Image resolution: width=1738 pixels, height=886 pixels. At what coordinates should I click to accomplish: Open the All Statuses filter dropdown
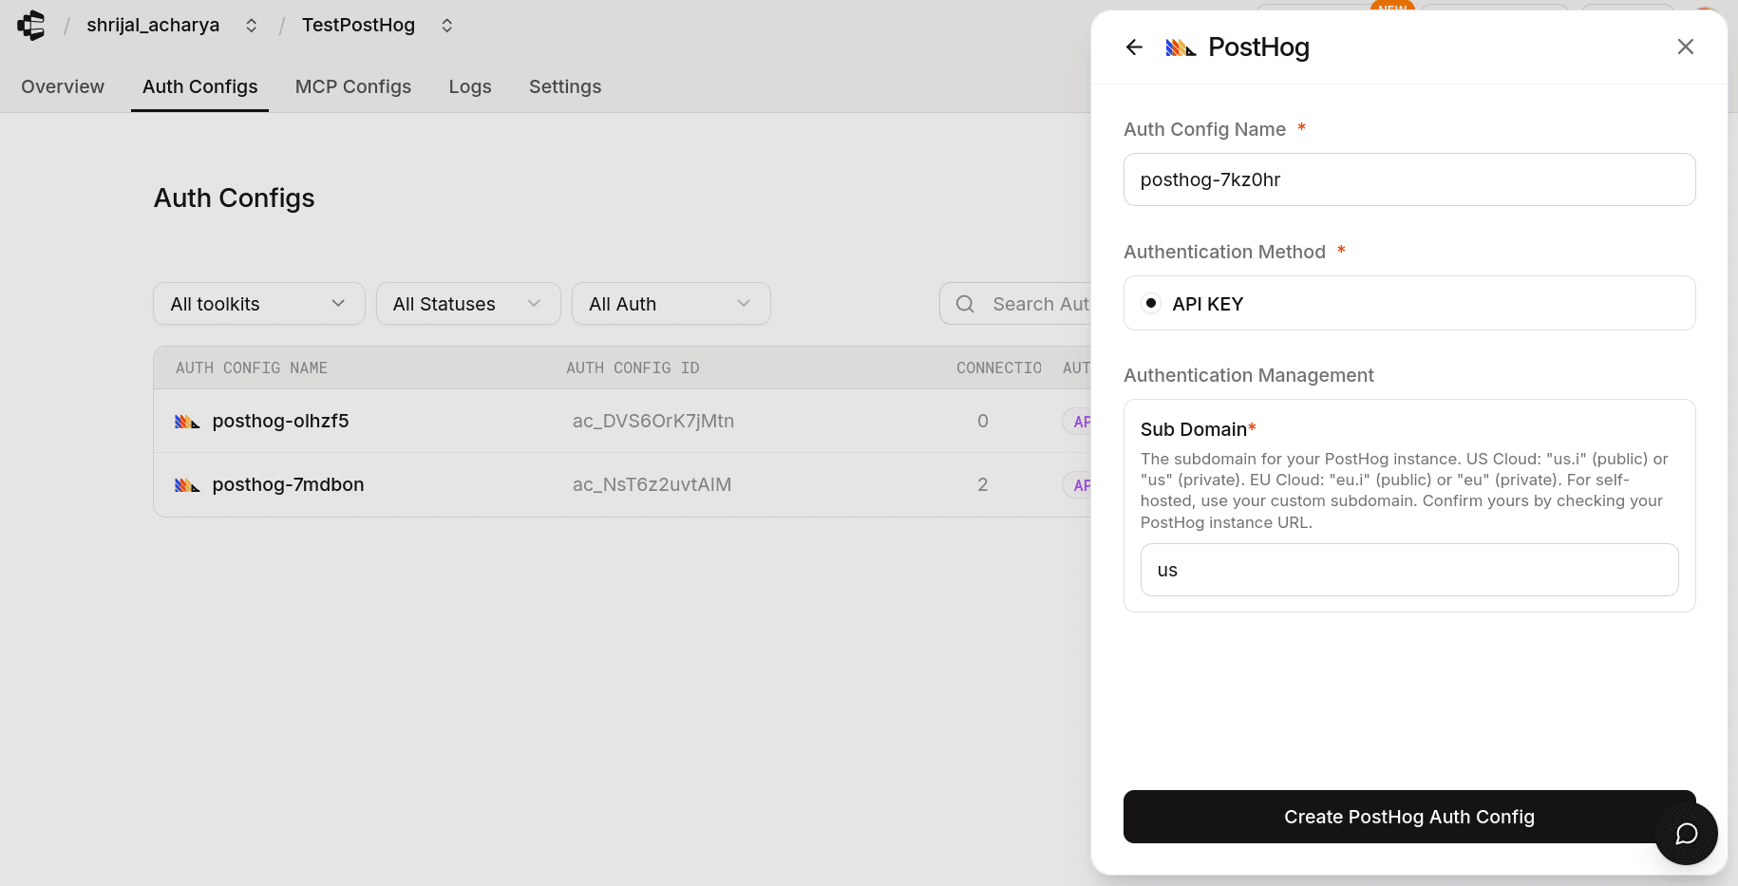click(x=467, y=304)
